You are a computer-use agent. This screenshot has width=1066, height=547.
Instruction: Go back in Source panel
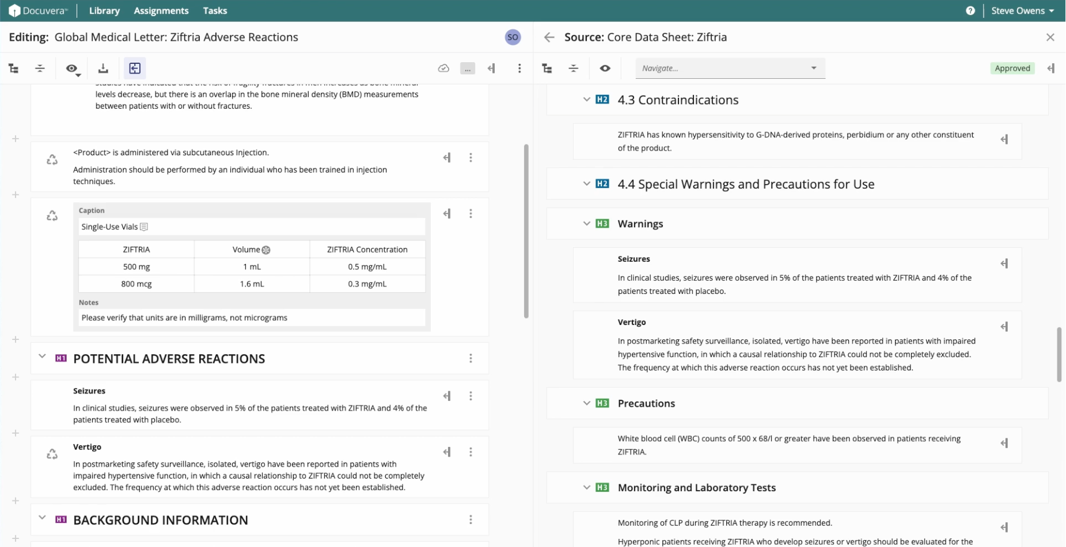point(549,37)
